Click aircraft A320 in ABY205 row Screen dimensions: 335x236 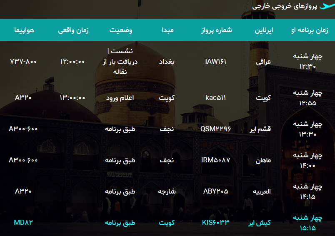tap(23, 191)
